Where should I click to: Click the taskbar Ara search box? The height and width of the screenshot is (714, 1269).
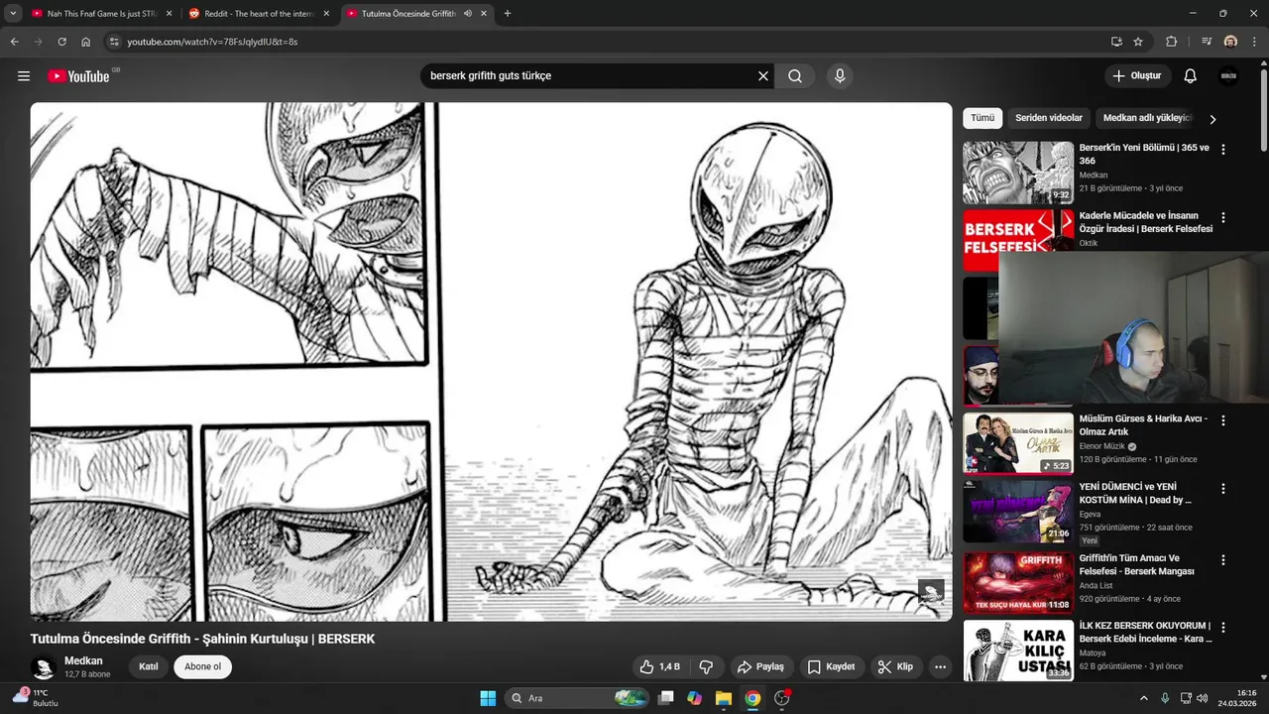[578, 698]
